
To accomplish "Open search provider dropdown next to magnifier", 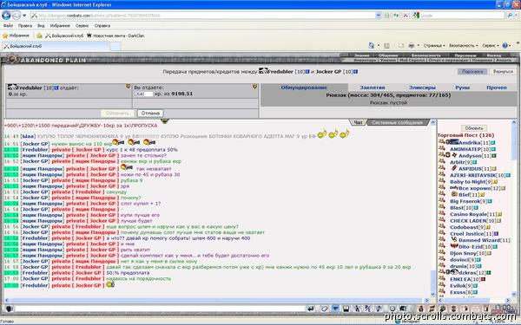I will coord(517,16).
